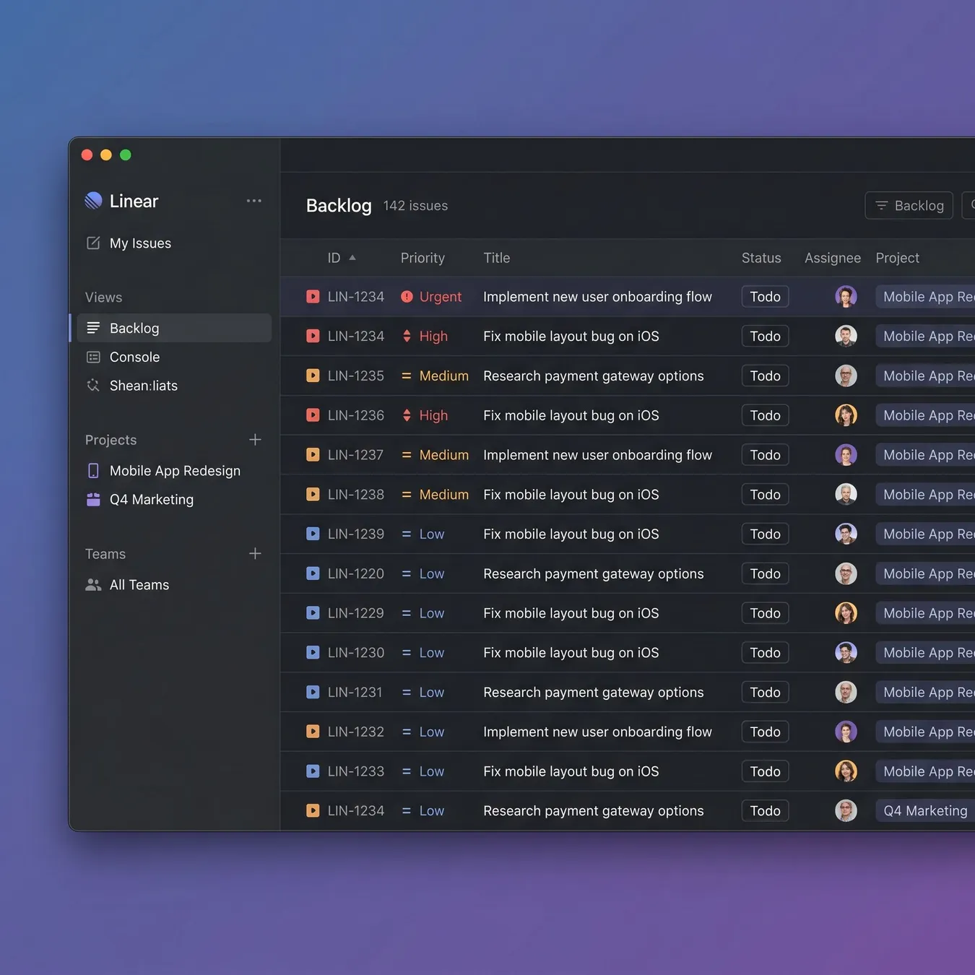The height and width of the screenshot is (975, 975).
Task: Click assignee avatar for LIN-1239
Action: pyautogui.click(x=846, y=534)
